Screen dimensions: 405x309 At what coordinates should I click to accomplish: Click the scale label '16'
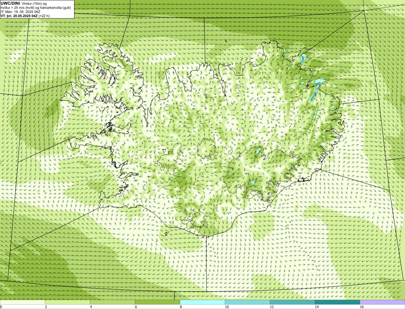tap(362, 307)
